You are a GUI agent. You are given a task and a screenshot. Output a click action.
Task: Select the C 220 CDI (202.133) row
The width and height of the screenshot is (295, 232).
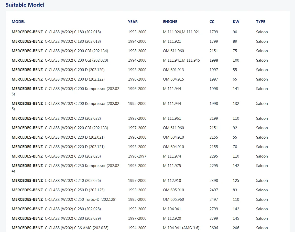click(147, 128)
